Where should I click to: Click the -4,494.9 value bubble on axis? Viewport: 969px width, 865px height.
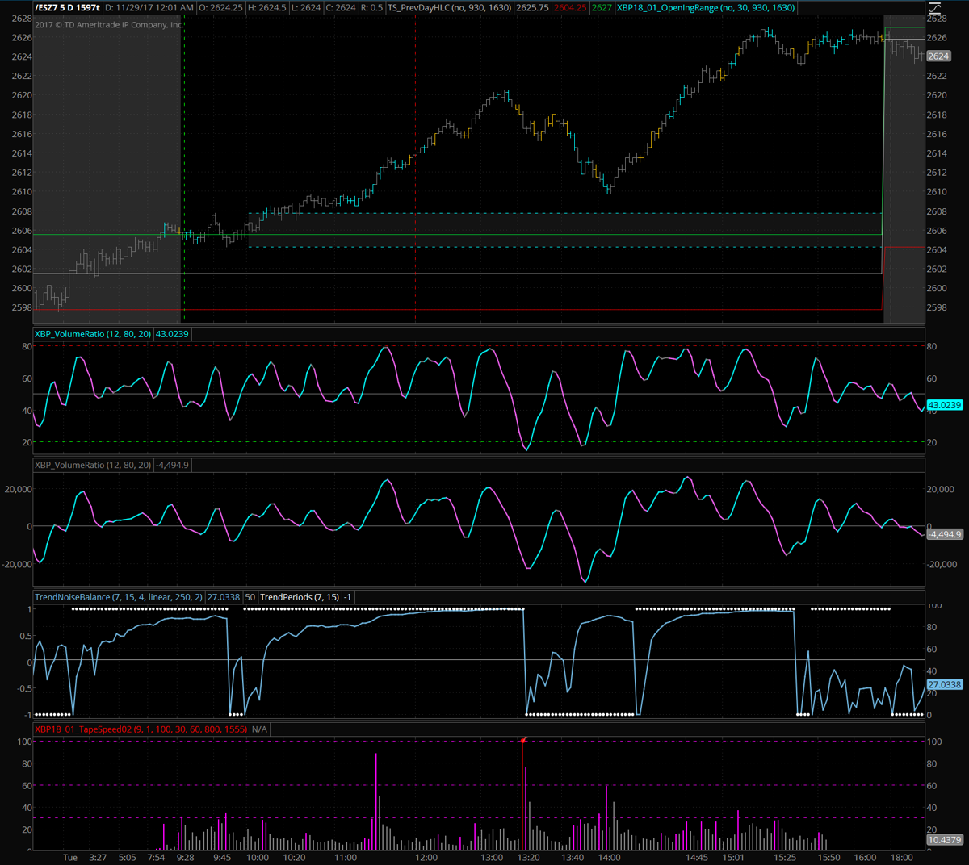pos(943,534)
